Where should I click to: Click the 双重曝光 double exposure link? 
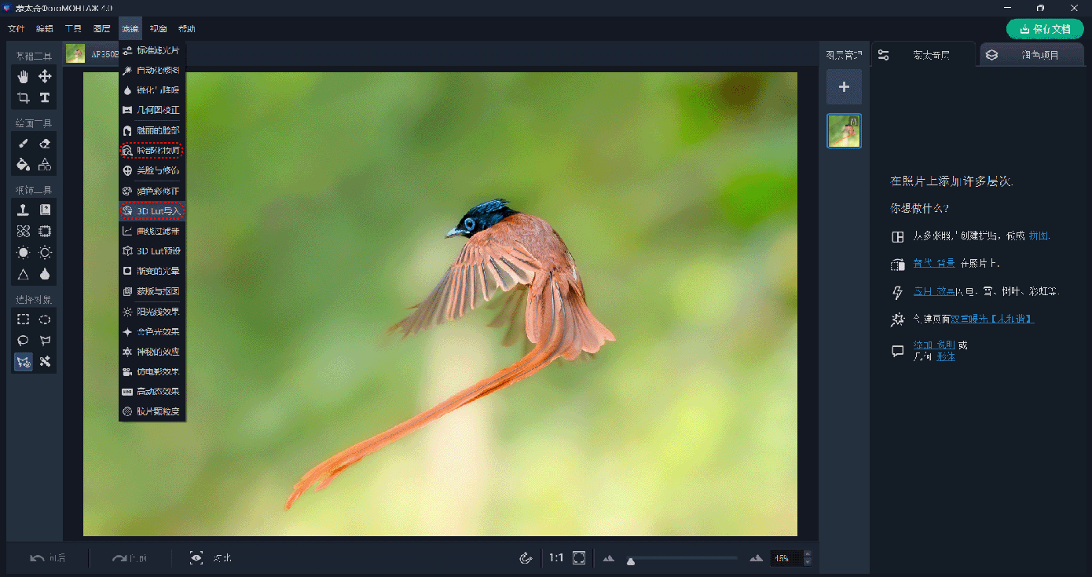pyautogui.click(x=991, y=320)
